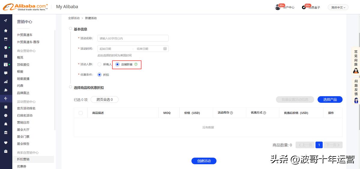Click the green help icon beside 店铺新客

point(136,64)
